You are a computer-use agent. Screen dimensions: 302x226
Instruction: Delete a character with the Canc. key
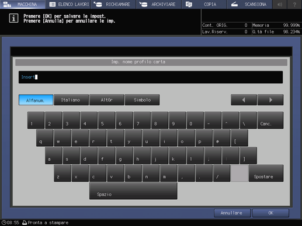click(270, 120)
